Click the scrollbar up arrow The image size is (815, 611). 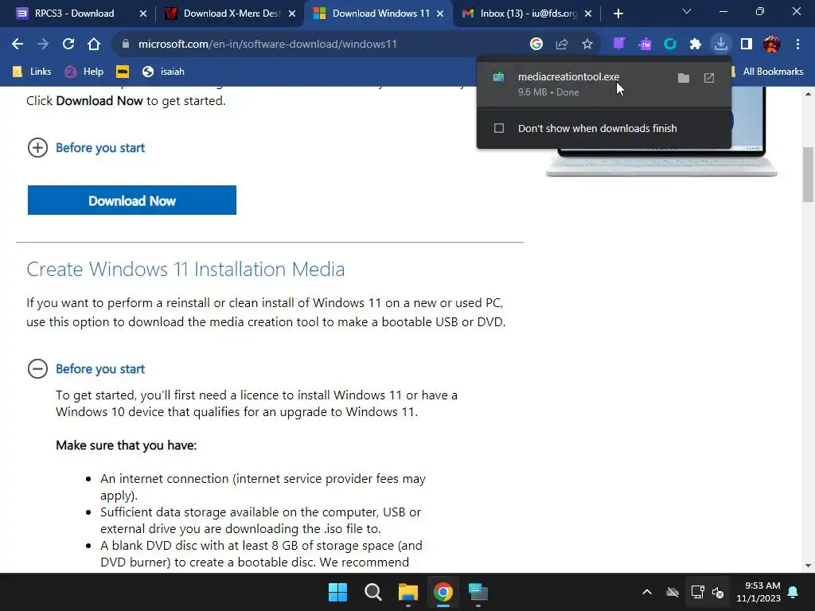(808, 94)
